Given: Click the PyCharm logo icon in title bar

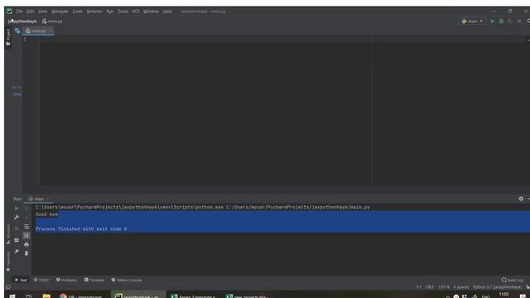Looking at the screenshot, I should [x=9, y=11].
